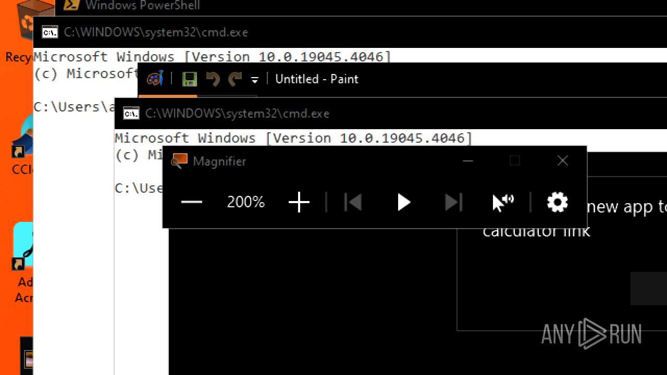Select the read-from-here cursor speaker icon
Image resolution: width=667 pixels, height=375 pixels.
coord(503,202)
